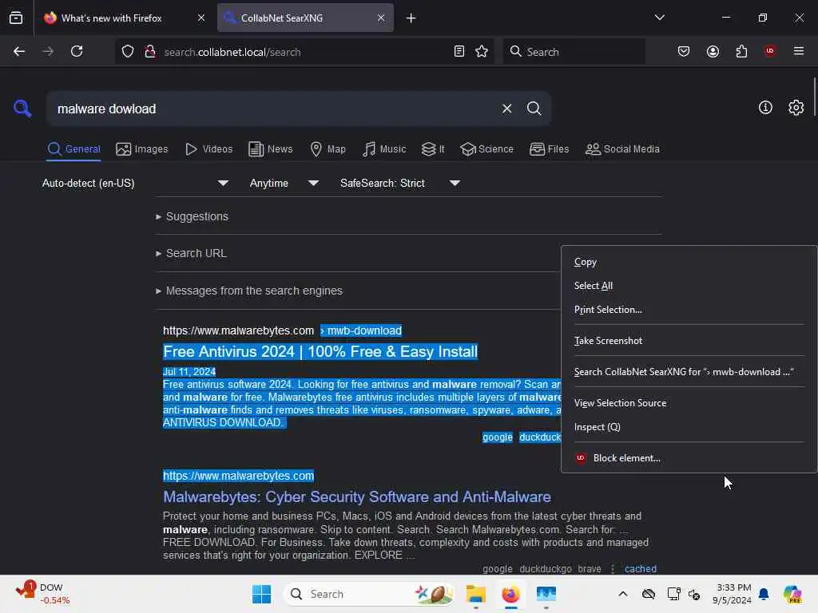The height and width of the screenshot is (613, 818).
Task: Choose View Selection Source
Action: click(x=689, y=403)
